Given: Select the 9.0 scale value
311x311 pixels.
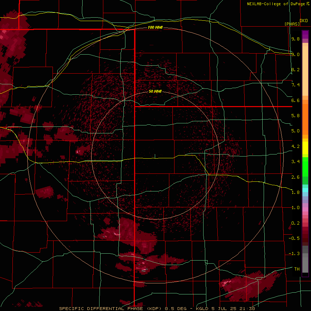Looking at the screenshot, I should 295,54.
